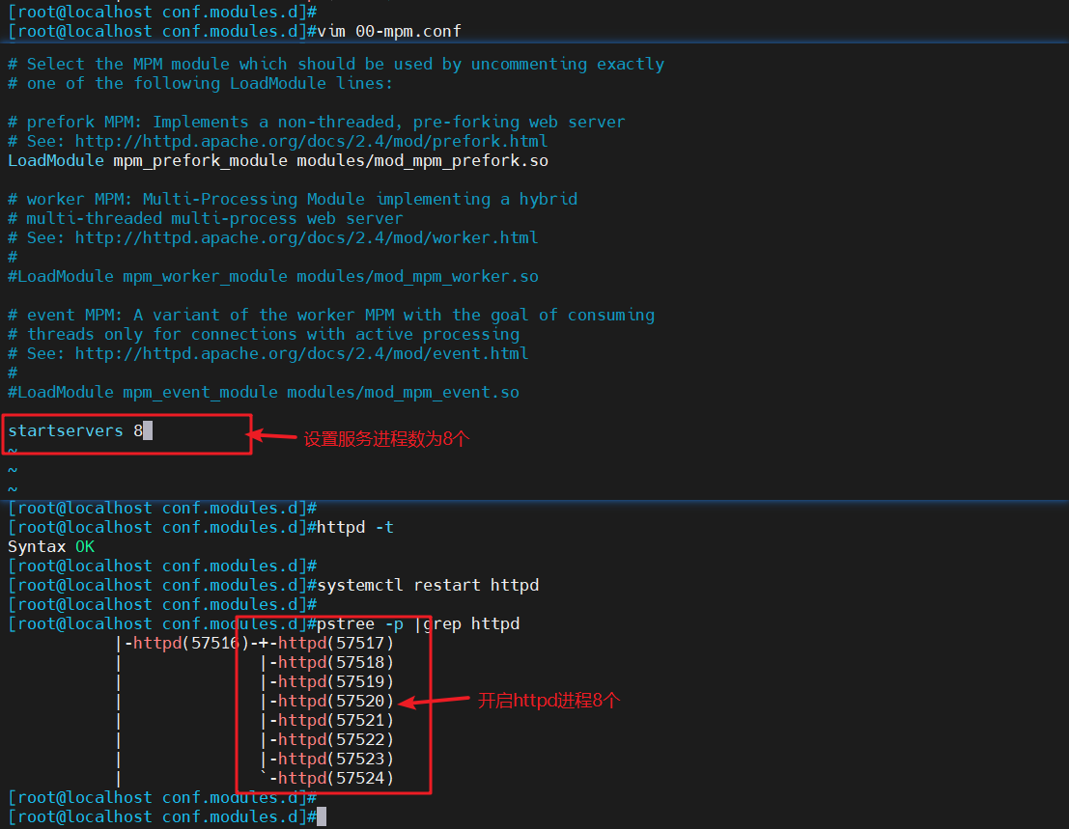Click the process entry httpd(57523)
The width and height of the screenshot is (1069, 829).
click(x=336, y=759)
